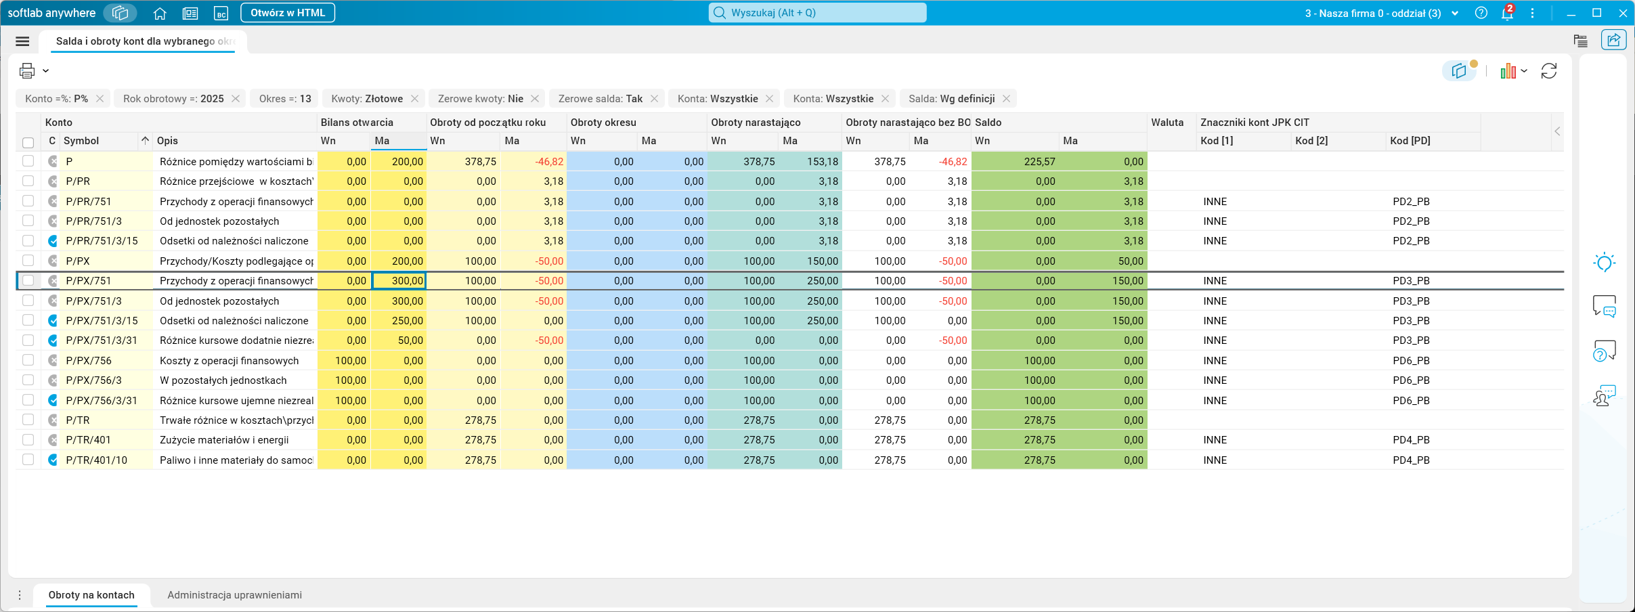Click the Wyszukaj search field
The image size is (1635, 612).
tap(817, 13)
